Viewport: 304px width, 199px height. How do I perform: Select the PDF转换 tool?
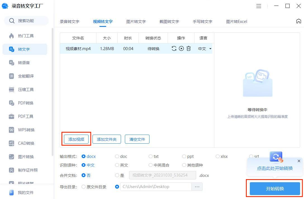25,103
